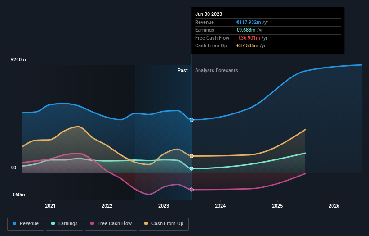369x236 pixels.
Task: Click the Jun 30 2023 tooltip date
Action: click(209, 14)
